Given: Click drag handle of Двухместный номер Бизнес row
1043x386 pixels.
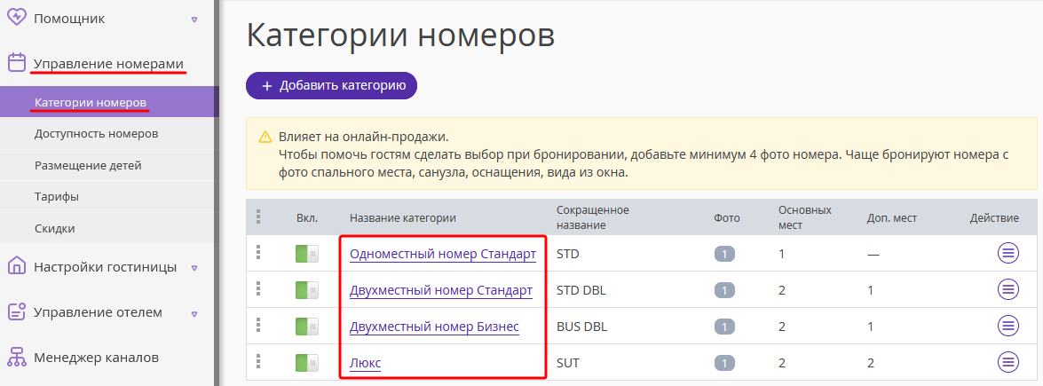Looking at the screenshot, I should pos(258,326).
